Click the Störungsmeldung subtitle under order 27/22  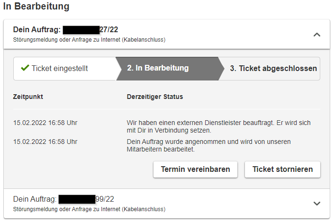pyautogui.click(x=89, y=40)
